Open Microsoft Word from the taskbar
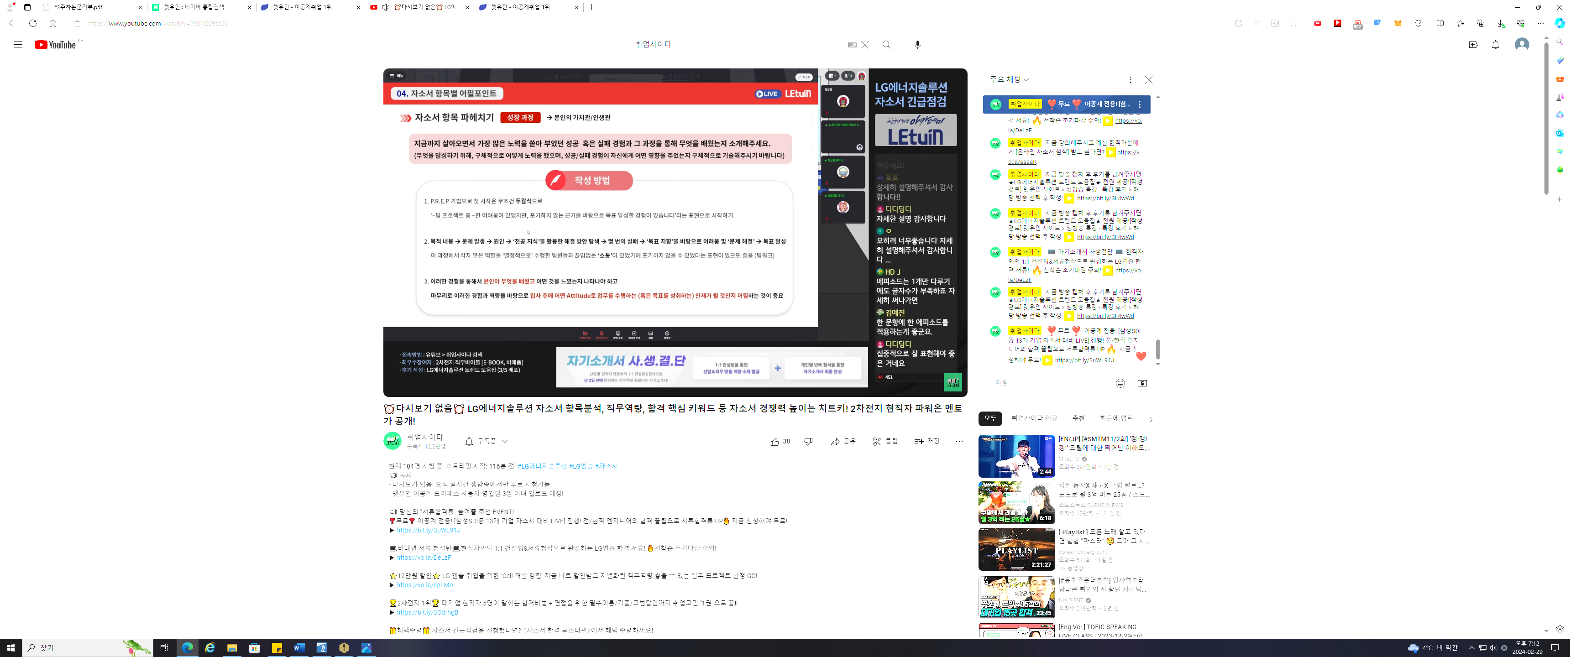Viewport: 1570px width, 657px height. pyautogui.click(x=298, y=648)
